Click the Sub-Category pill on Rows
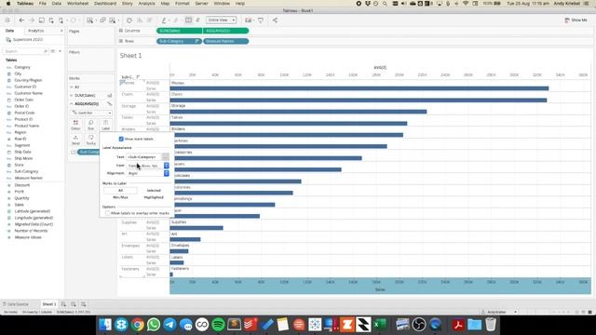Viewport: 596px width, 335px height. [179, 41]
